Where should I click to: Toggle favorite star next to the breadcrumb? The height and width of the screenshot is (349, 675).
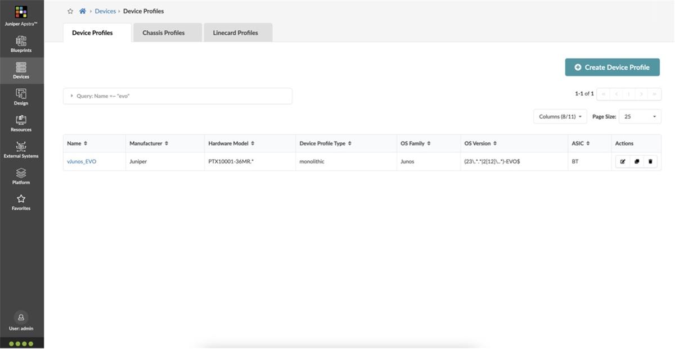[70, 11]
